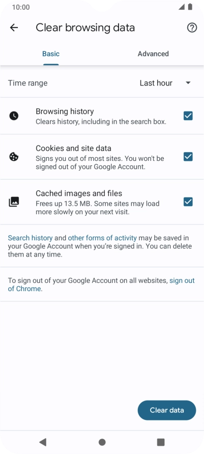Viewport: 204px width, 454px height.
Task: Open the help question mark icon
Action: coord(192,28)
